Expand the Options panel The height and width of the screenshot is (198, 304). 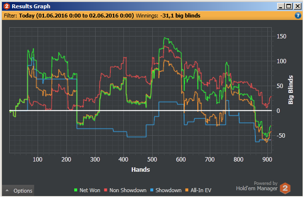pos(18,191)
